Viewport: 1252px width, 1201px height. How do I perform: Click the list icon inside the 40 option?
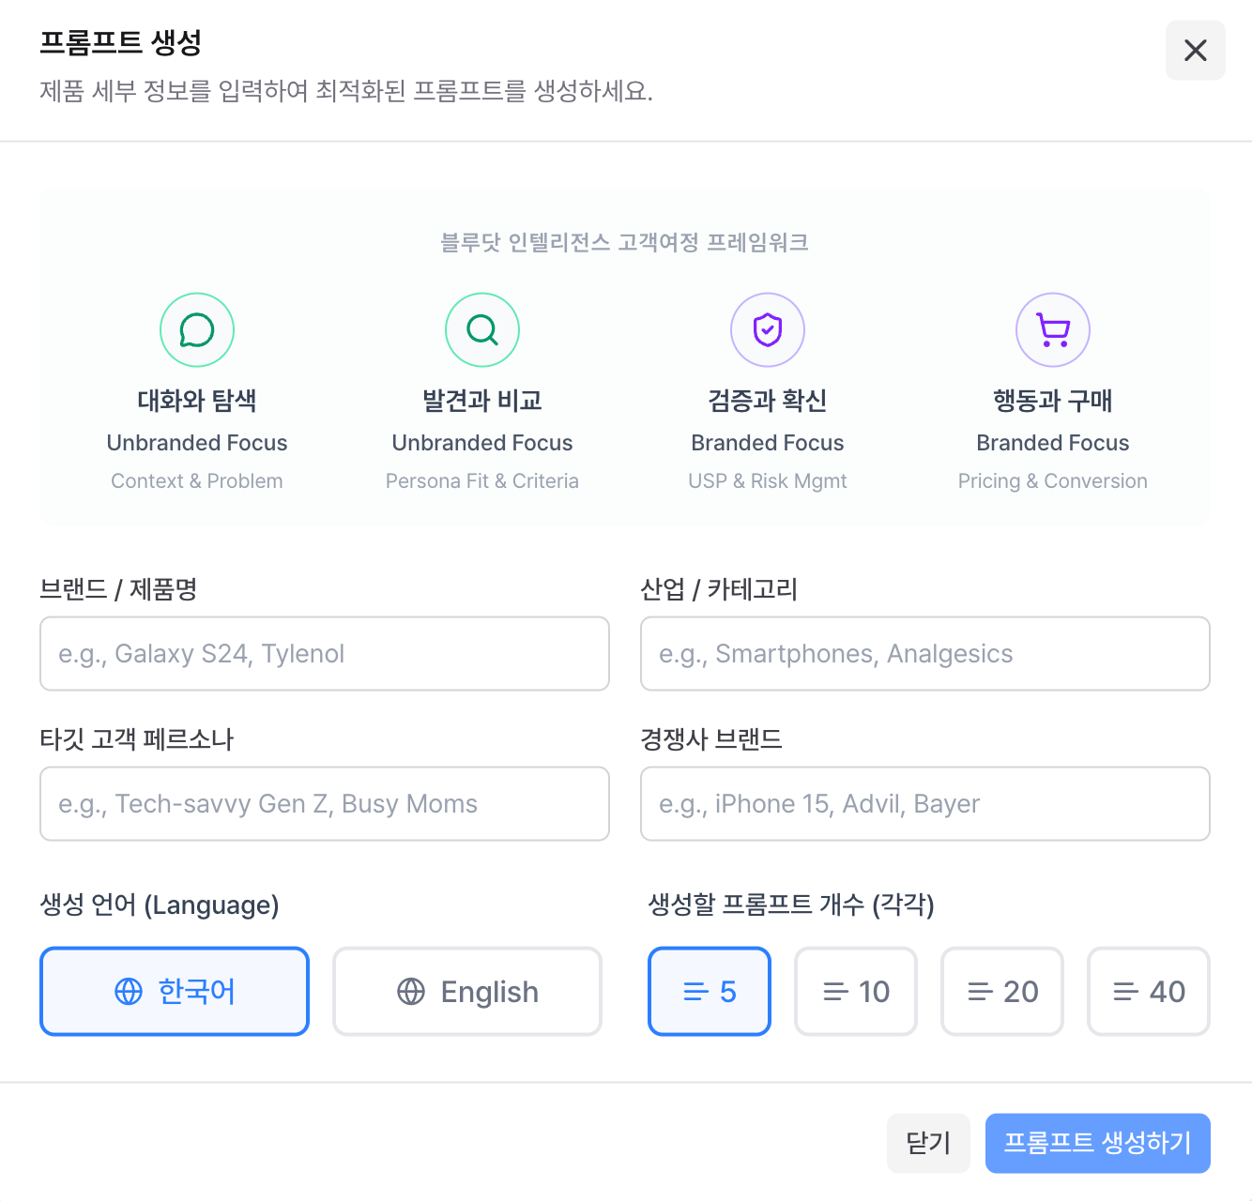(x=1123, y=991)
